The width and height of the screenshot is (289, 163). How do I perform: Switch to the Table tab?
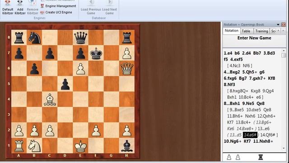pos(246,31)
